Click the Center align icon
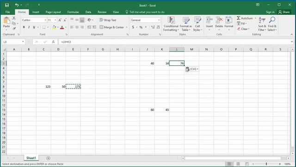Image resolution: width=296 pixels, height=167 pixels. pos(77,27)
